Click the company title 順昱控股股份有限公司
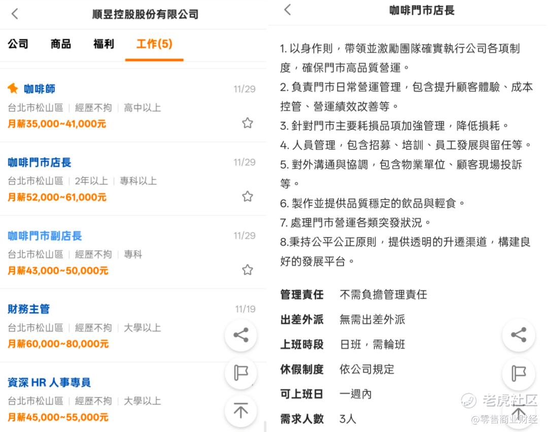548x432 pixels. click(x=146, y=14)
